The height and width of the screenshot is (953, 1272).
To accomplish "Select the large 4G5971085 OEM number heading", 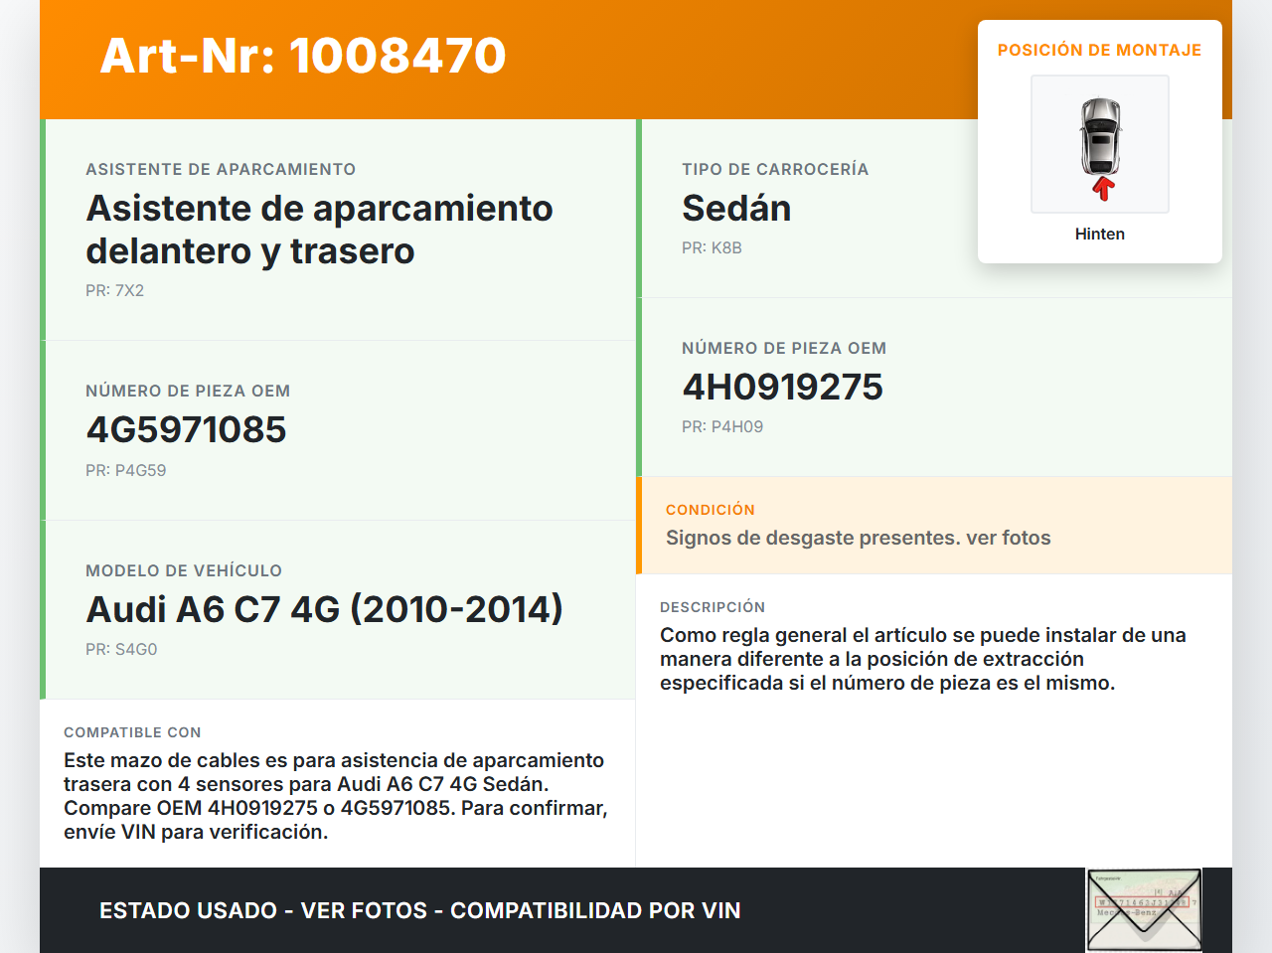I will tap(187, 429).
